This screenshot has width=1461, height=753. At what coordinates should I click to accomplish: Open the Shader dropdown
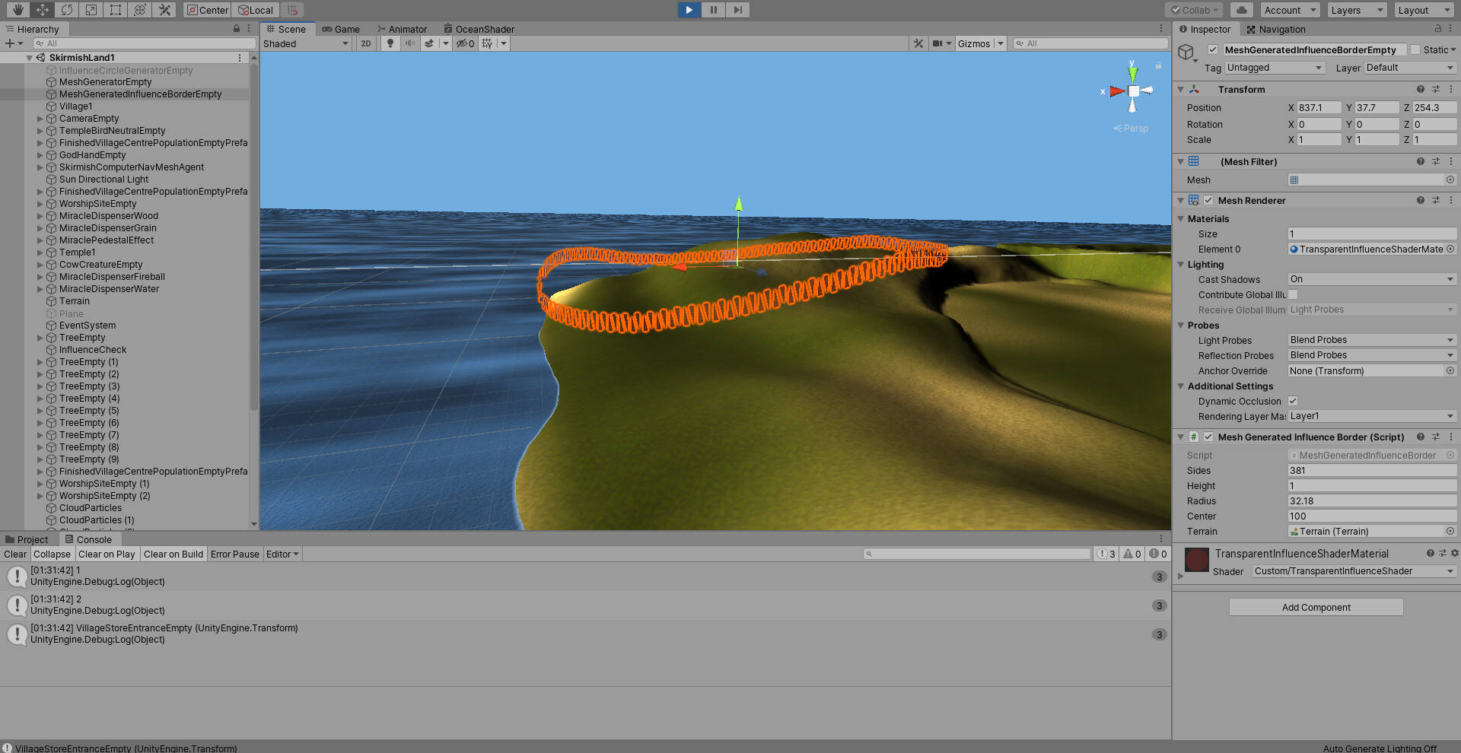click(1354, 571)
